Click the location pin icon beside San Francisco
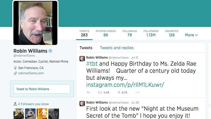The width and height of the screenshot is (211, 119). click(x=15, y=68)
